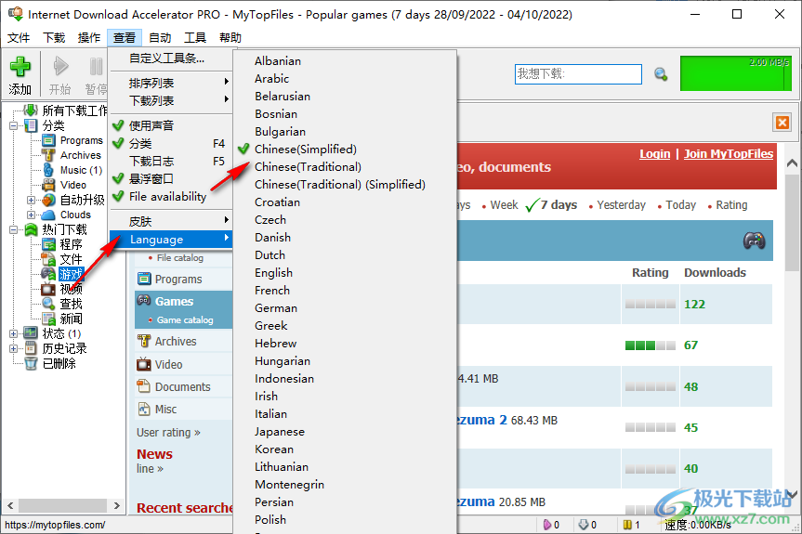Click 自动升级 tree item icon
Image resolution: width=802 pixels, height=534 pixels.
[48, 200]
